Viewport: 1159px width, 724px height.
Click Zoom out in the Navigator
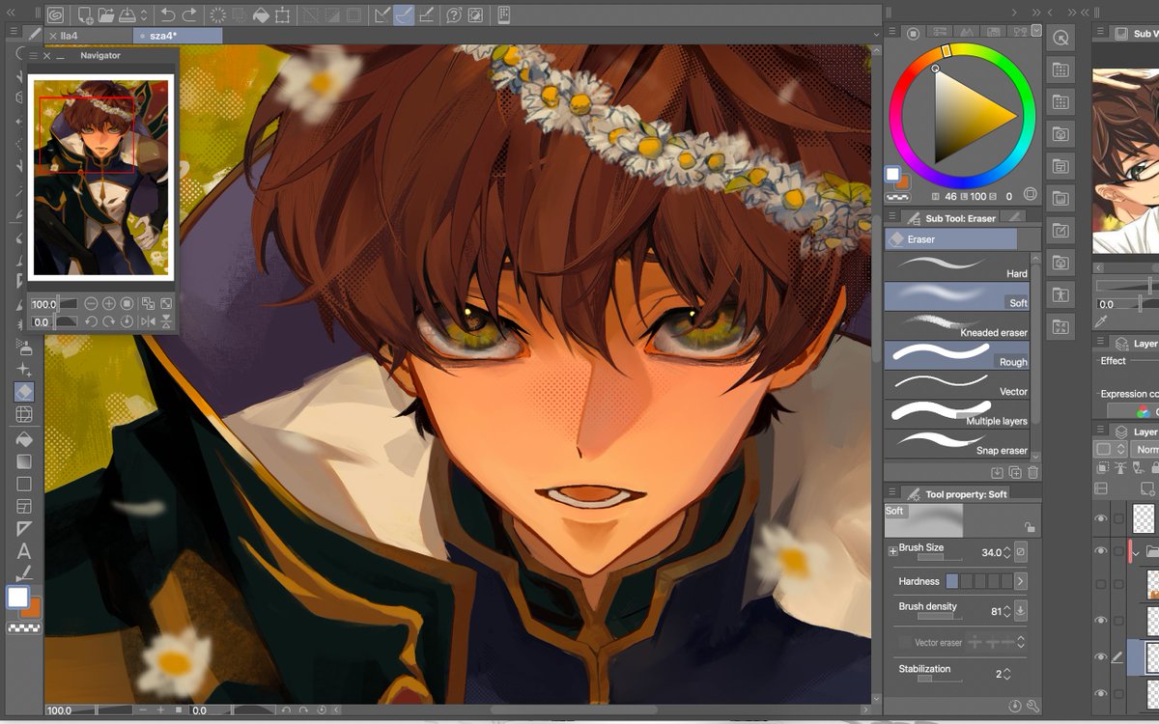(91, 303)
